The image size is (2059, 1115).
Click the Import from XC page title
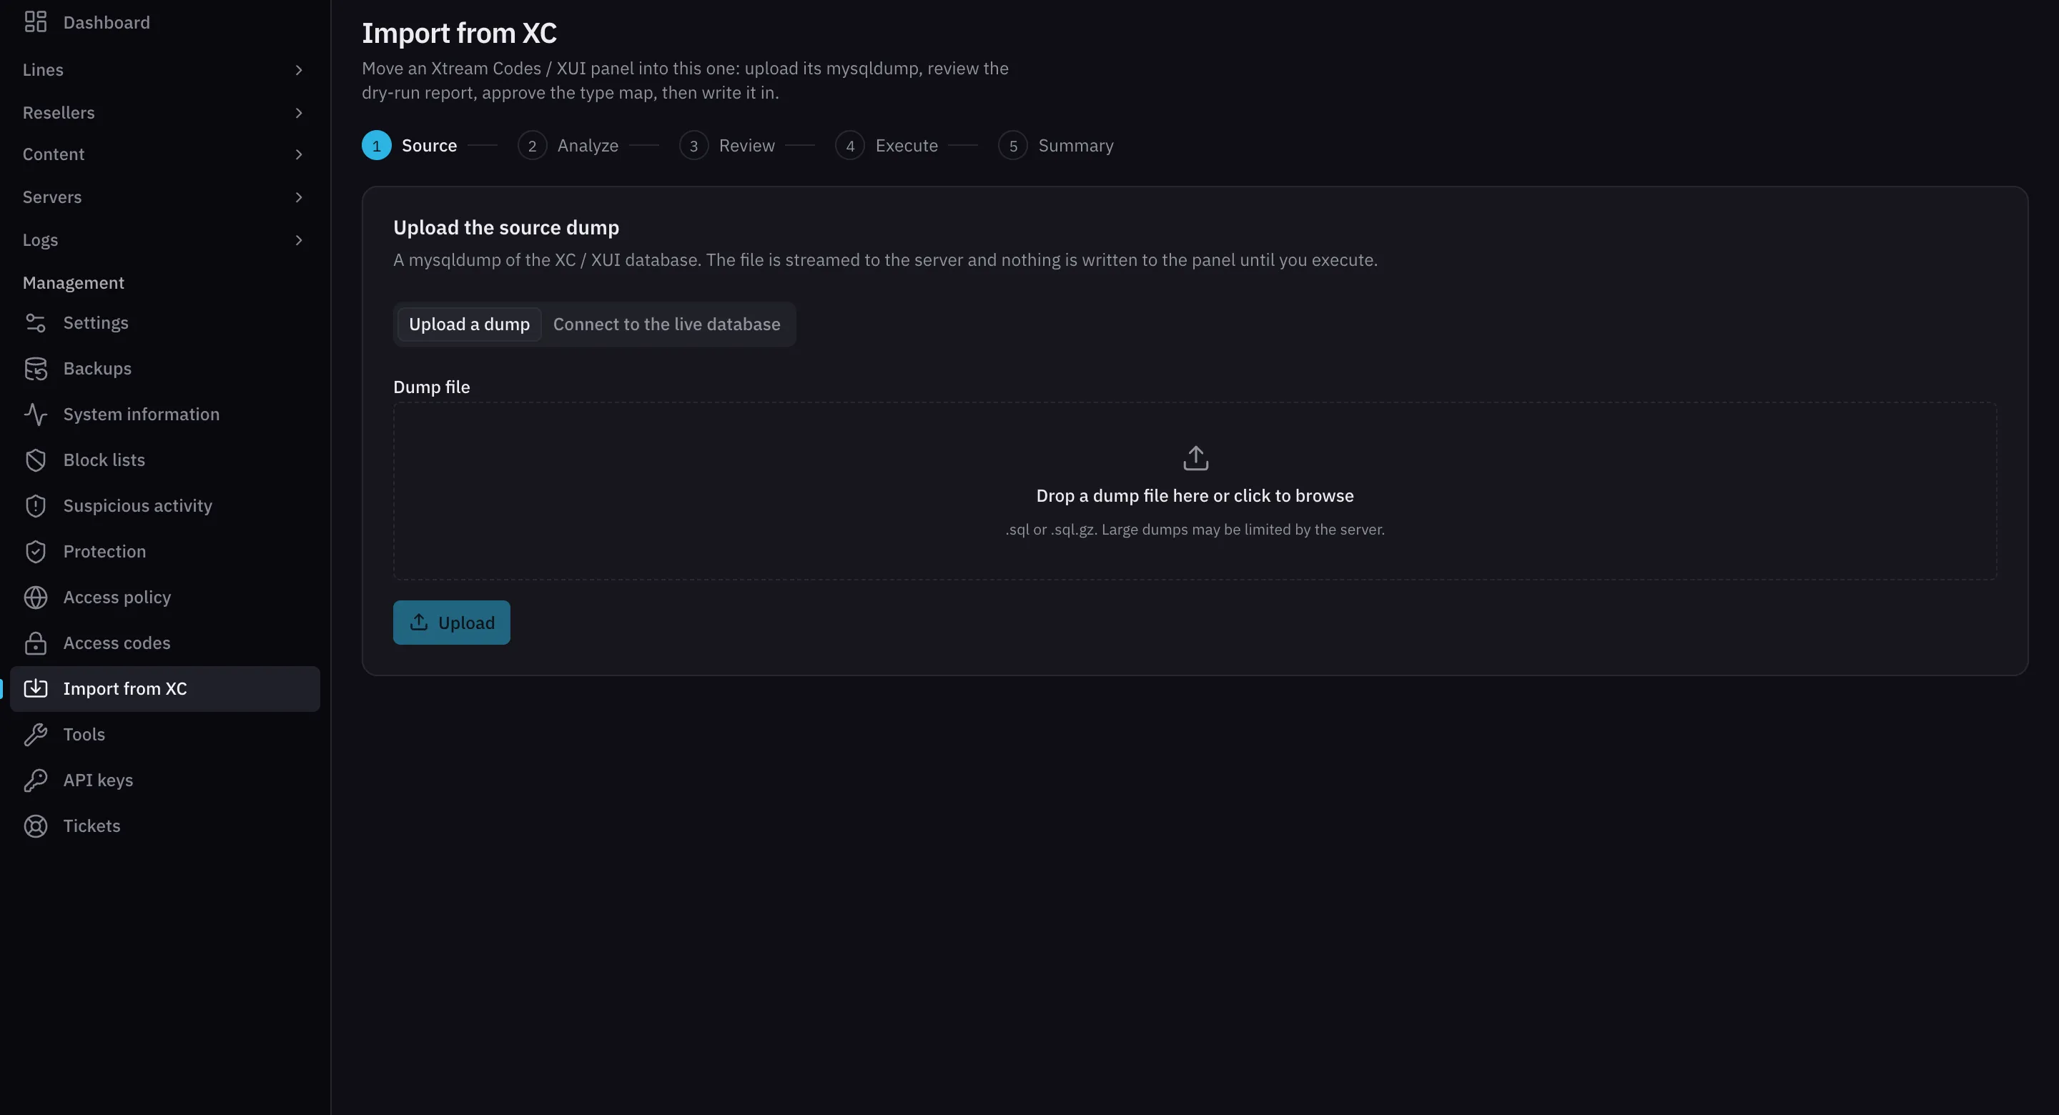click(x=460, y=34)
